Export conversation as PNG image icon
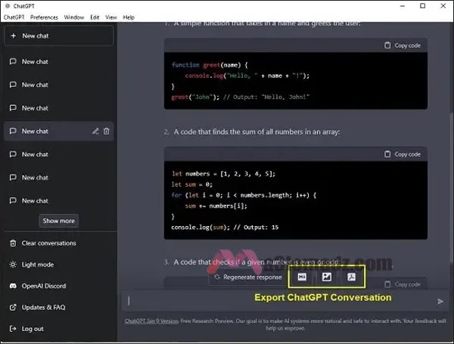 click(x=327, y=277)
